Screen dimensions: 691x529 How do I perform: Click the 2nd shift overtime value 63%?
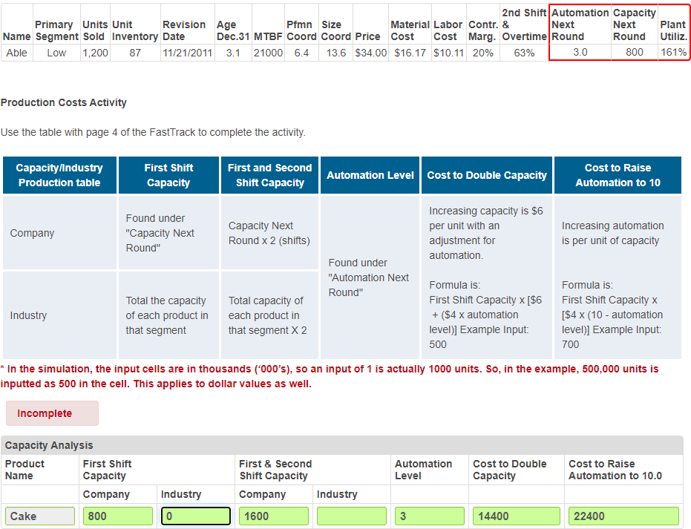click(525, 53)
